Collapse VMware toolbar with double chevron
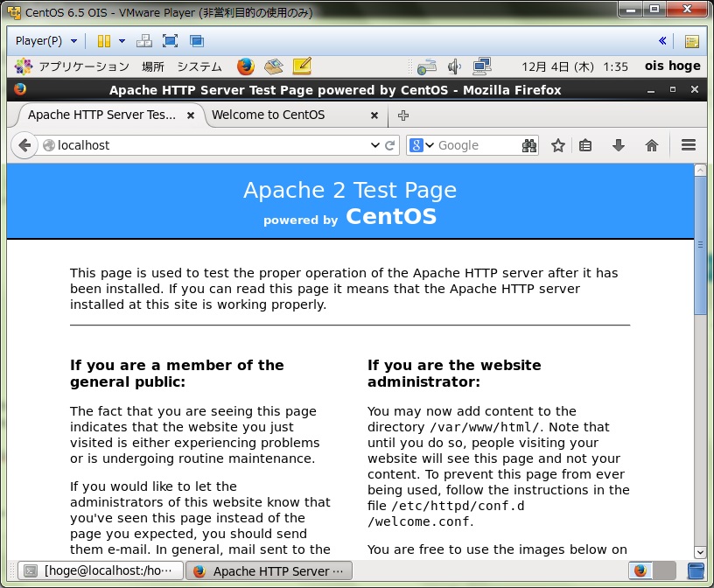 [662, 40]
